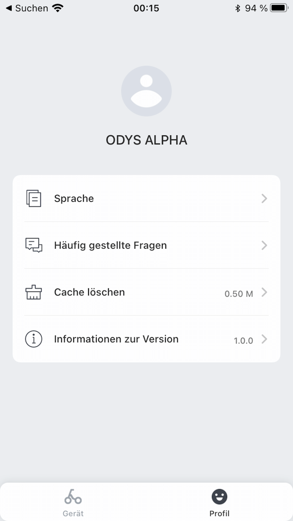Switch to the Gerät tab
The image size is (293, 521).
click(x=73, y=502)
